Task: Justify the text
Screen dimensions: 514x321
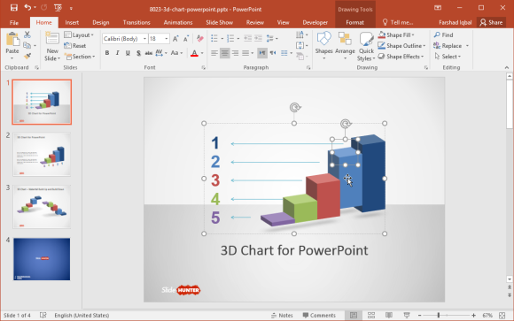Action: (x=245, y=53)
